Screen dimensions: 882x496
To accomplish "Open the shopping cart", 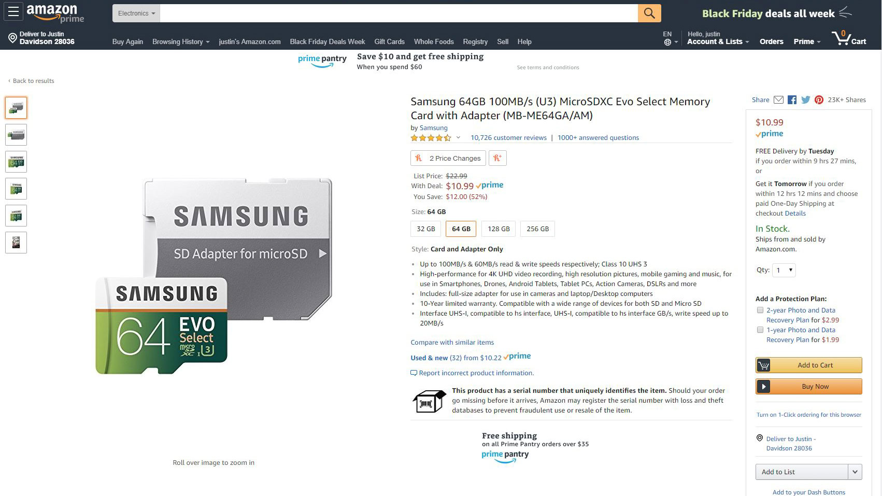I will tap(848, 39).
